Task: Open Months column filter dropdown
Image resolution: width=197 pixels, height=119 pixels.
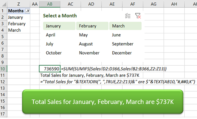Action: click(28, 11)
